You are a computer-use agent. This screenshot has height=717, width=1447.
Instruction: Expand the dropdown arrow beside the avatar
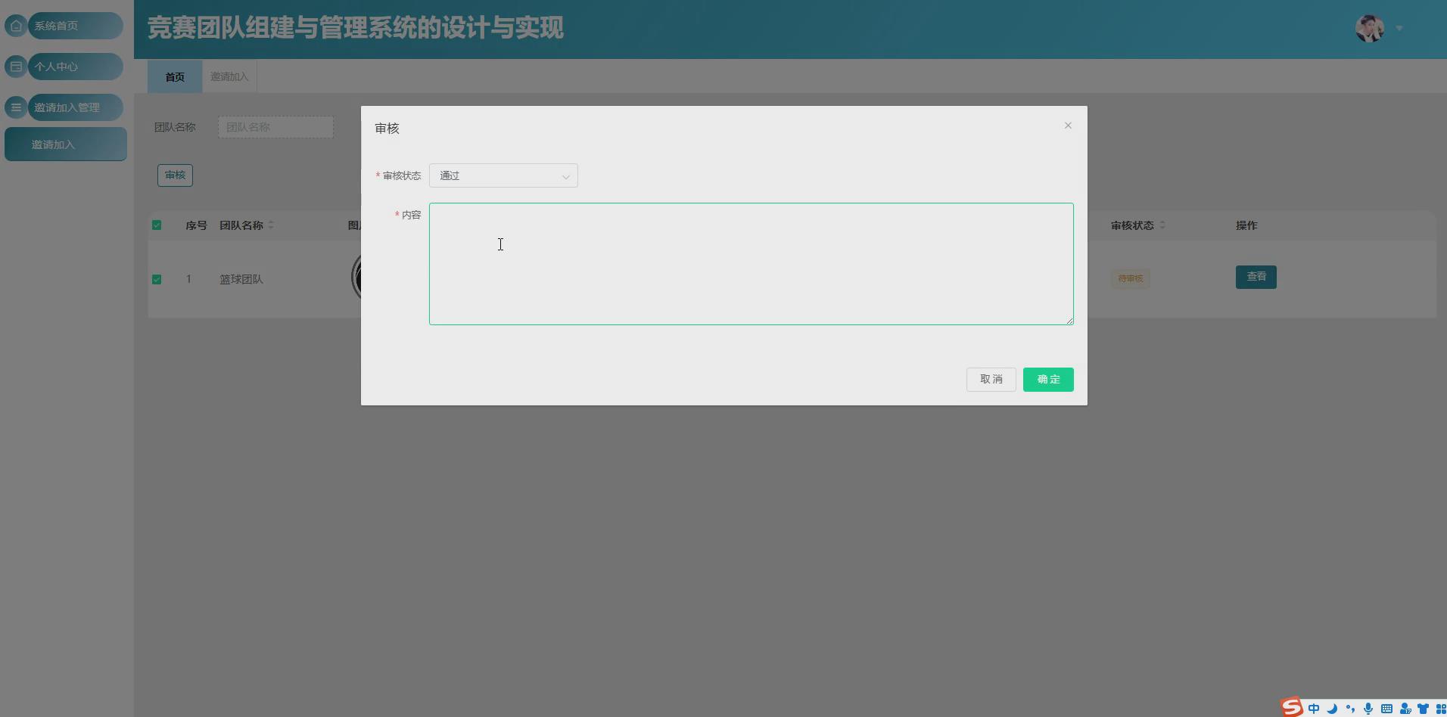click(x=1399, y=29)
